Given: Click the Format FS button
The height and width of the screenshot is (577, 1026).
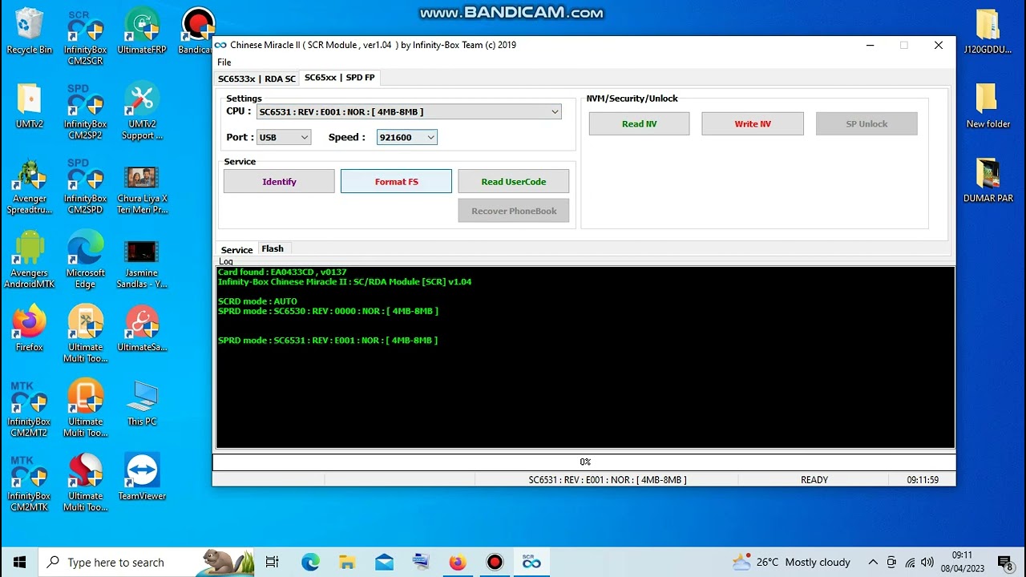Looking at the screenshot, I should coord(396,182).
